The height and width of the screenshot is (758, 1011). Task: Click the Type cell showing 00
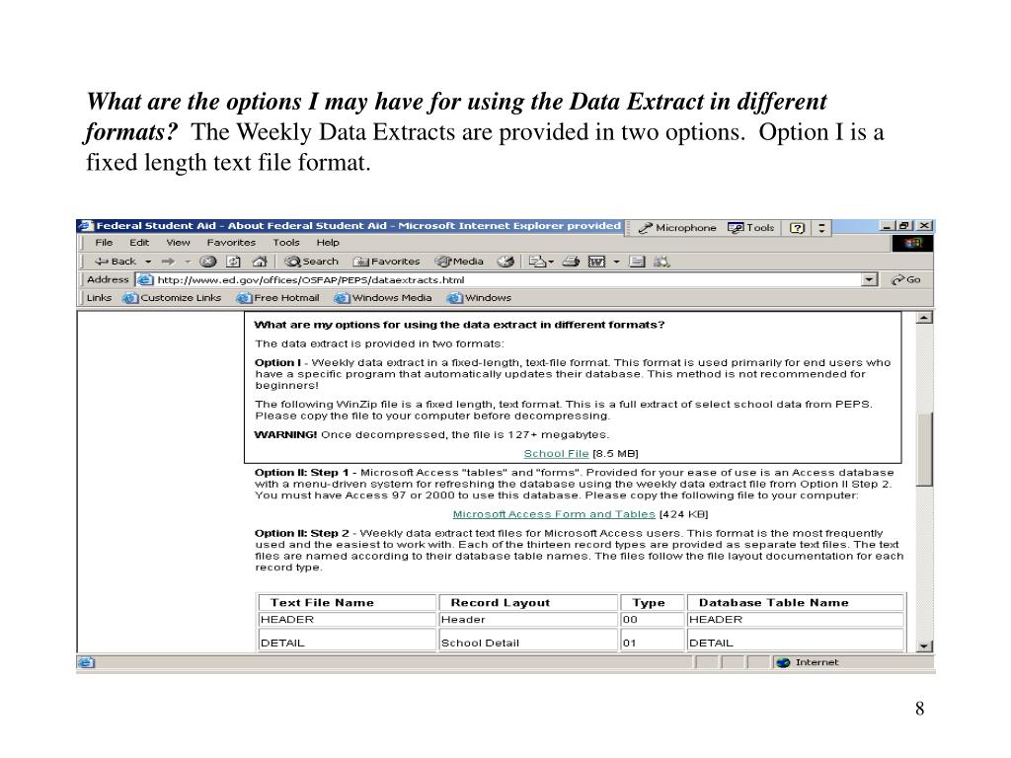[652, 620]
